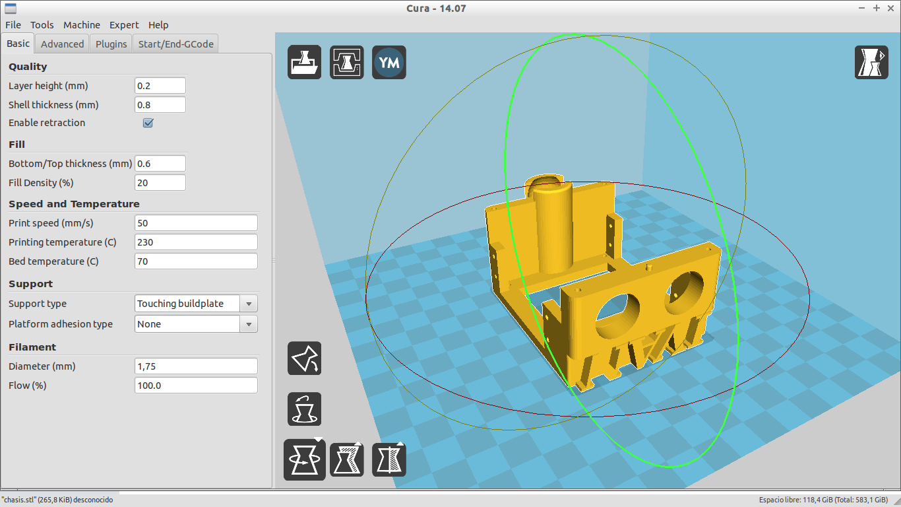Open the Machine menu
This screenshot has height=507, width=901.
[82, 25]
